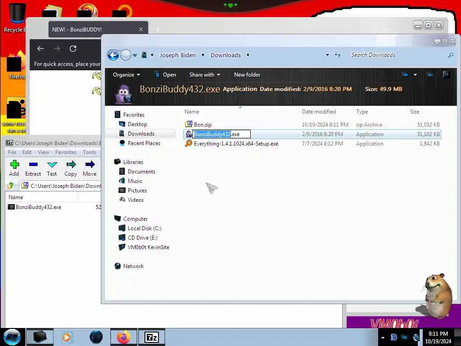Click the BonziBuddy432.exe file icon in the list
461x346 pixels.
click(x=189, y=134)
